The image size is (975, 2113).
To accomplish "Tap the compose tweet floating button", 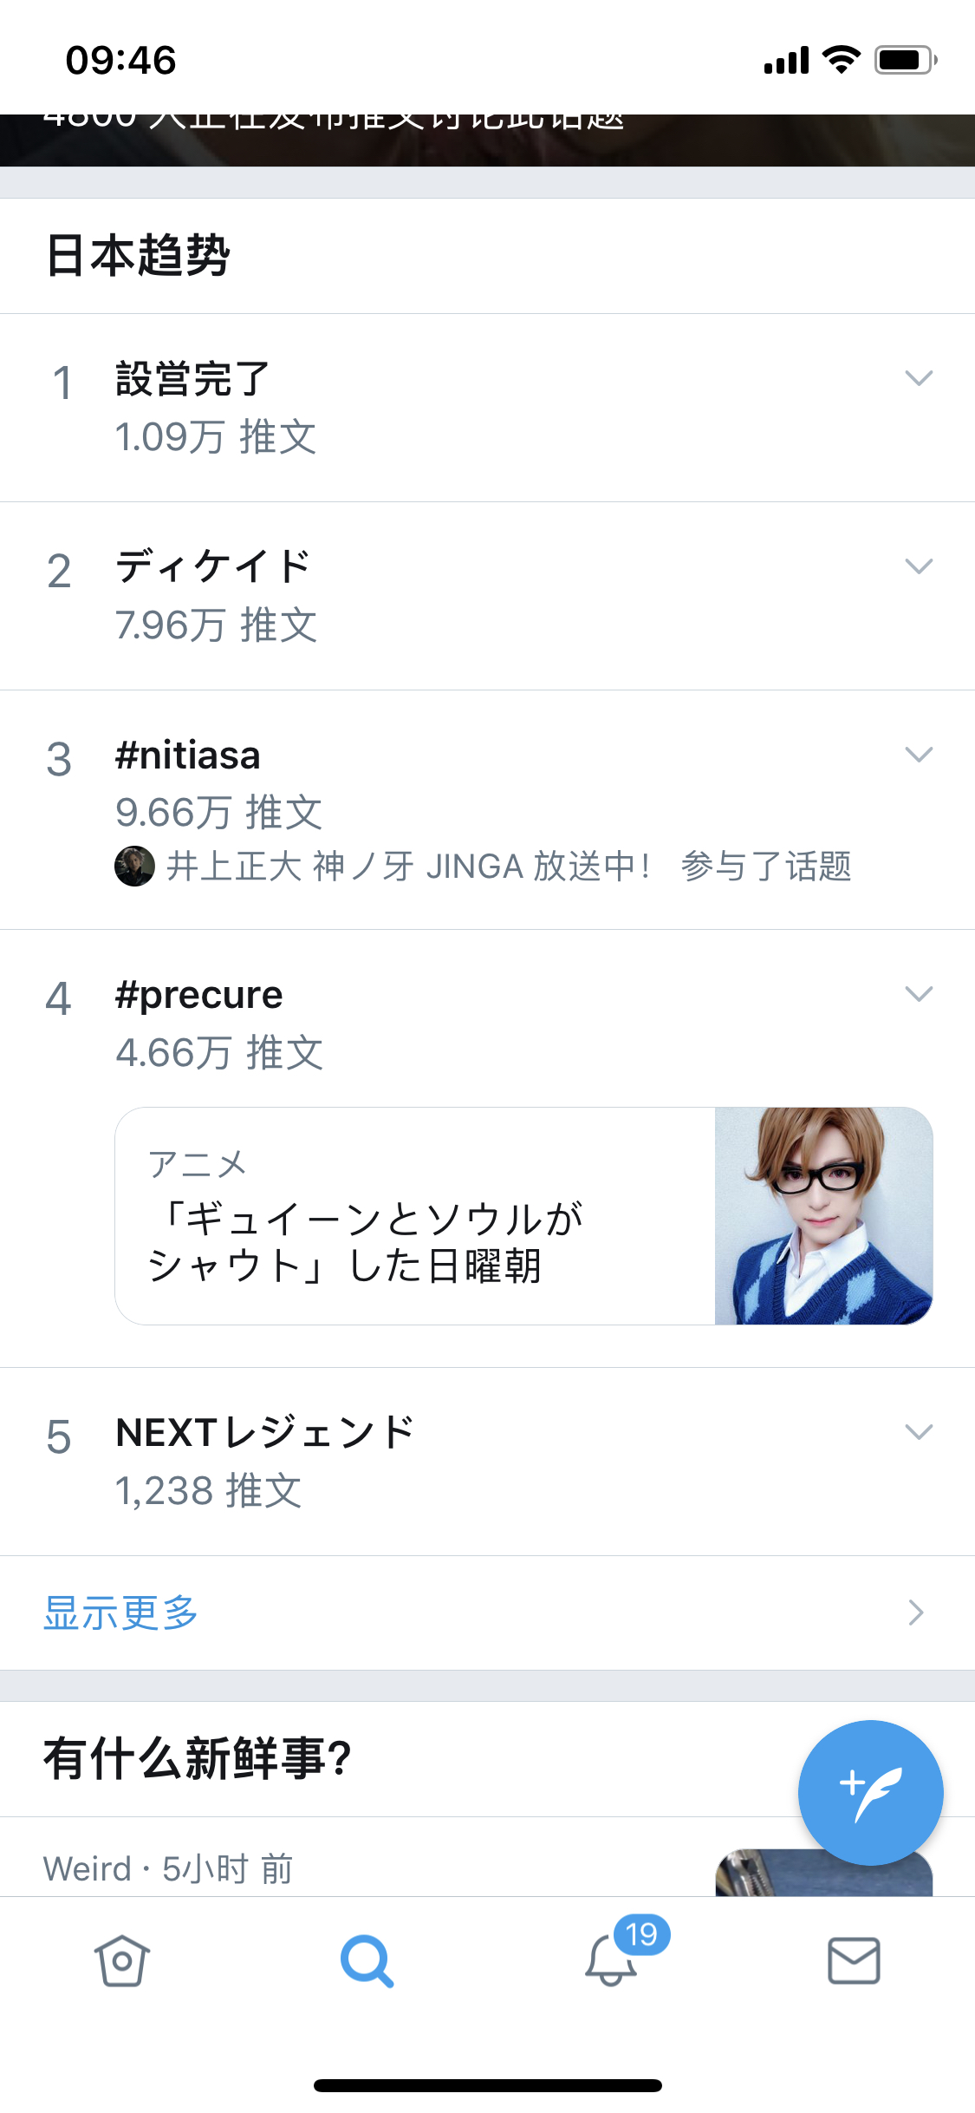I will 870,1792.
